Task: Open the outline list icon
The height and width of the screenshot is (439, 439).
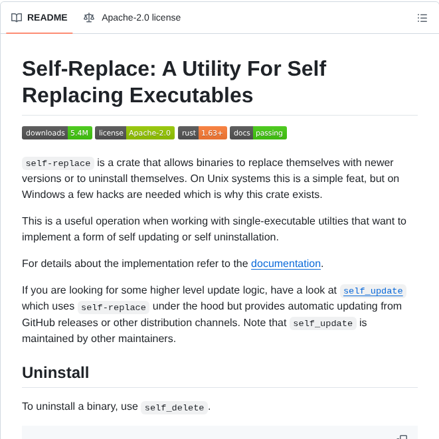Action: point(422,18)
